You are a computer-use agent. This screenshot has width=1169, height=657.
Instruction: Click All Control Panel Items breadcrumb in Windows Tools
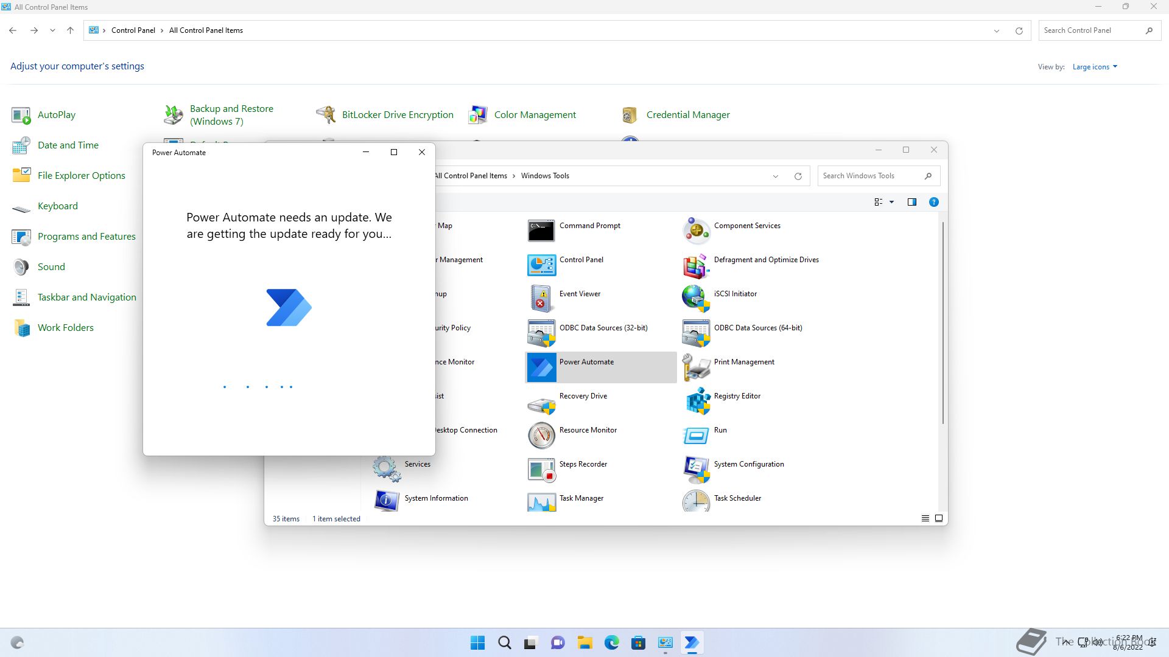coord(471,176)
